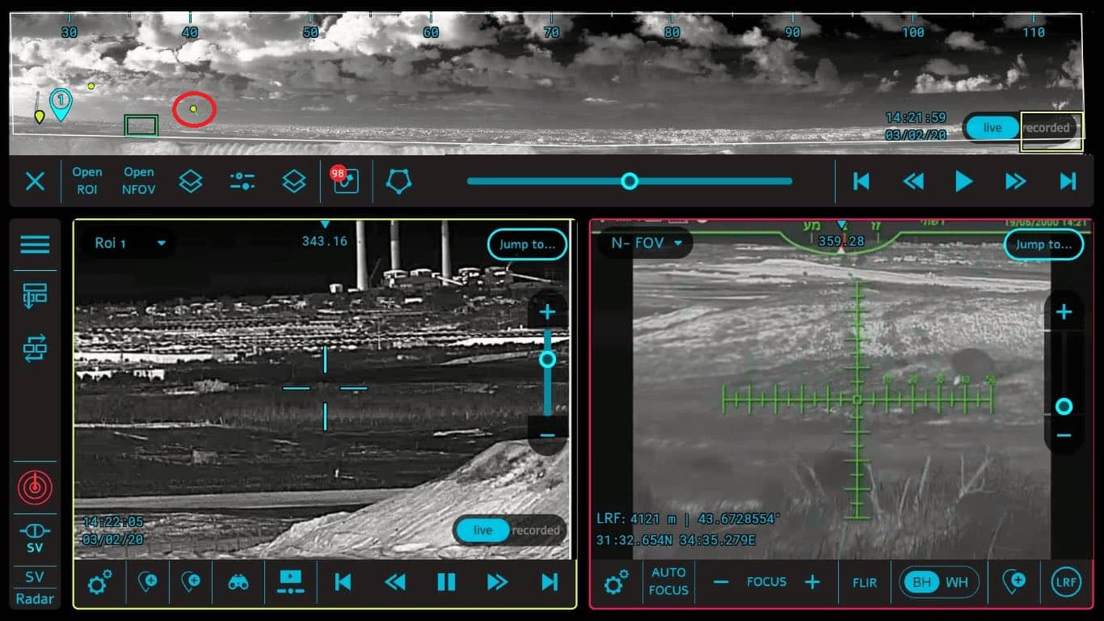Image resolution: width=1104 pixels, height=621 pixels.
Task: Expand the Jump to... option on NFOV panel
Action: click(x=1043, y=244)
